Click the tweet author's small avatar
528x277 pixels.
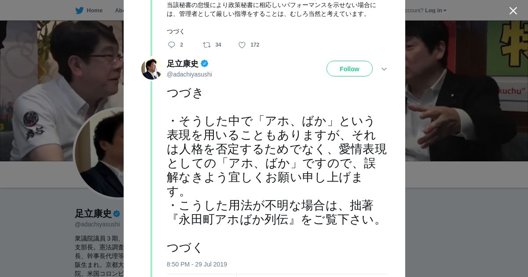151,69
